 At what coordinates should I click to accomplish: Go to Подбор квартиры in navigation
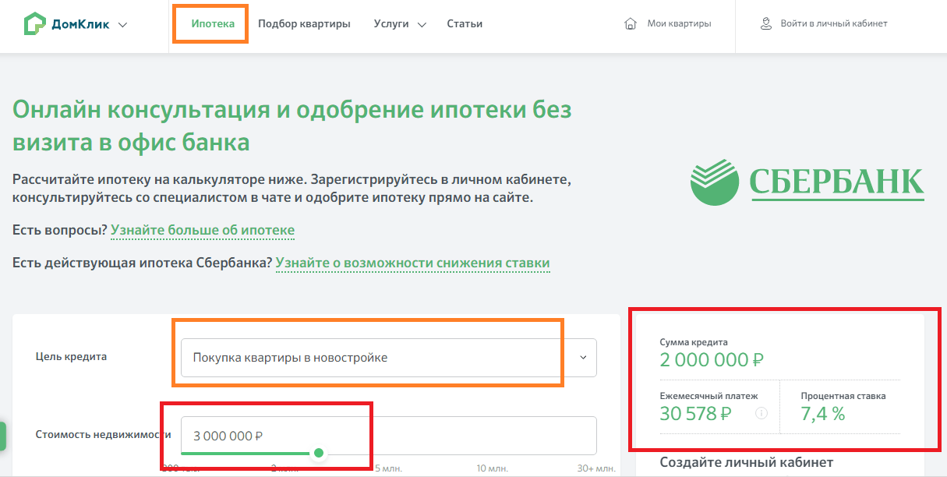click(x=304, y=24)
